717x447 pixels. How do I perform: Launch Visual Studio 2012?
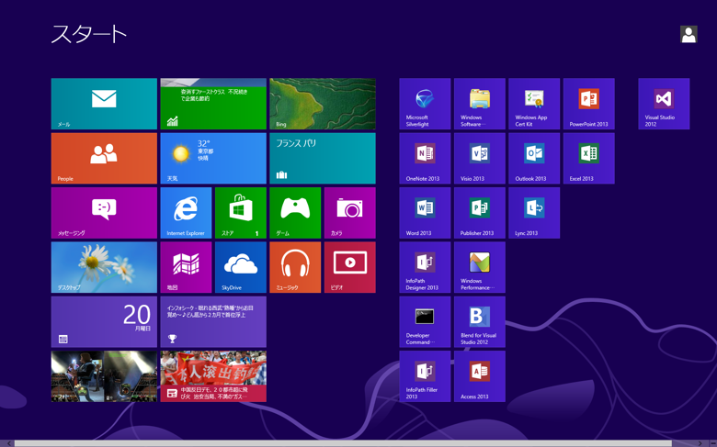point(664,104)
